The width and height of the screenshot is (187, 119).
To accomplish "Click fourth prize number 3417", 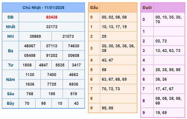I will coord(76,65).
